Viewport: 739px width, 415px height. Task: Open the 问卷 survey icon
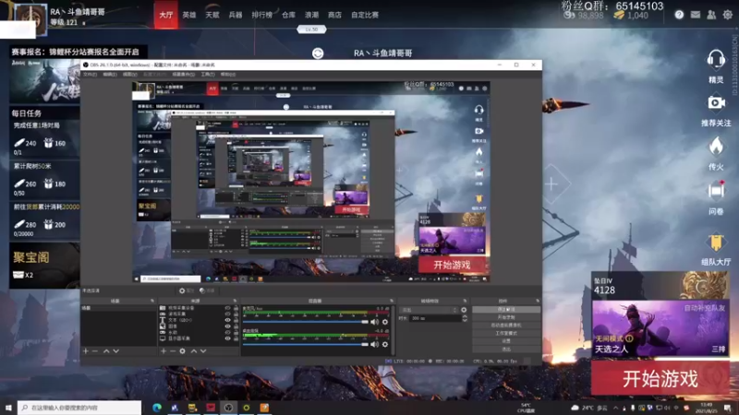[715, 191]
